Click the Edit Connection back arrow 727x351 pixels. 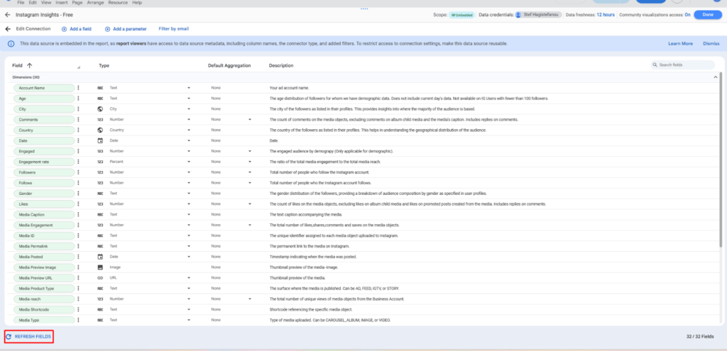[8, 29]
